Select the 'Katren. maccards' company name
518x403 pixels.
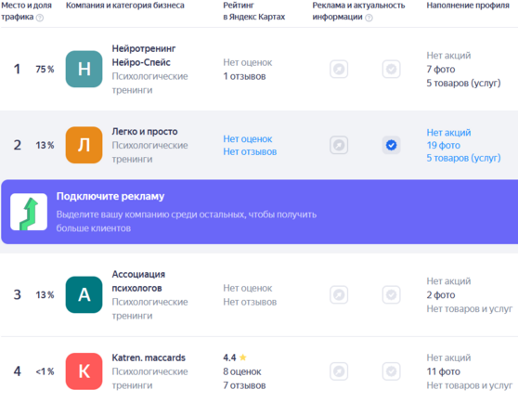tap(149, 357)
